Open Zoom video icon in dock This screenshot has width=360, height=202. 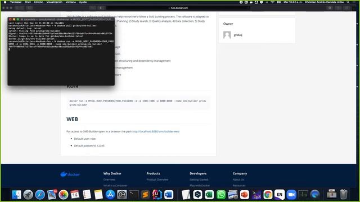tap(291, 195)
